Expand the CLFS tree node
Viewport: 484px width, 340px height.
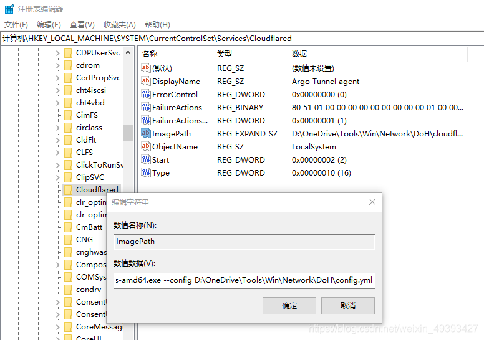click(x=58, y=153)
